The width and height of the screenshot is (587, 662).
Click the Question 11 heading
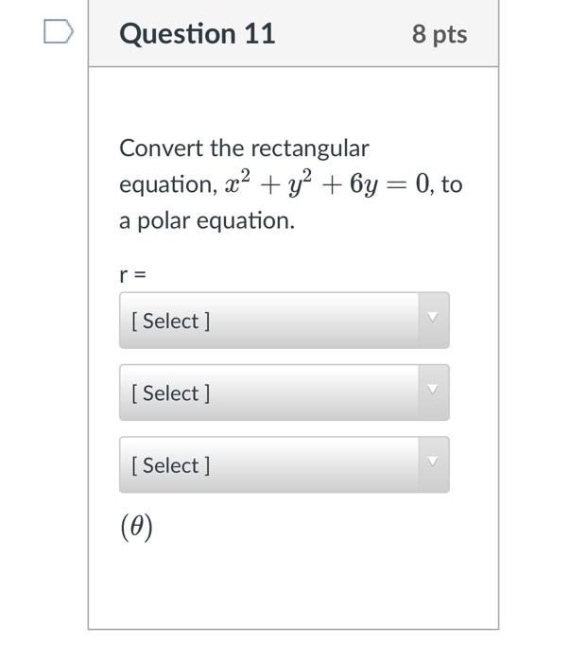click(198, 34)
